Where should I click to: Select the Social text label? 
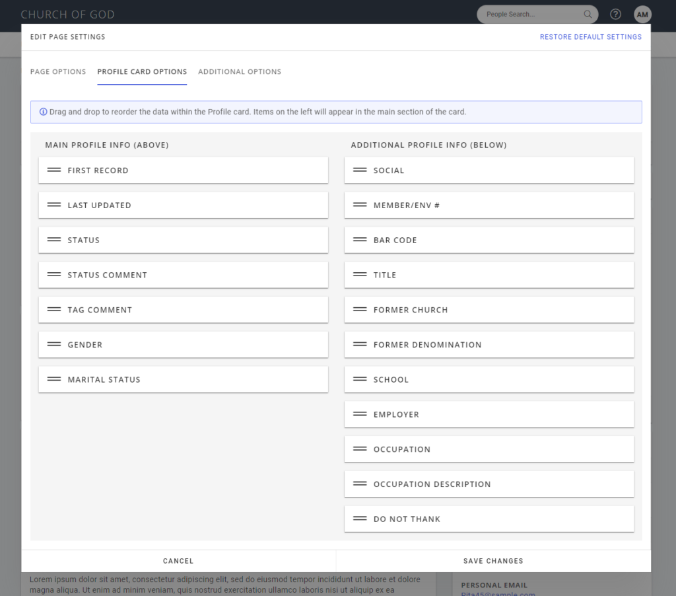(389, 170)
